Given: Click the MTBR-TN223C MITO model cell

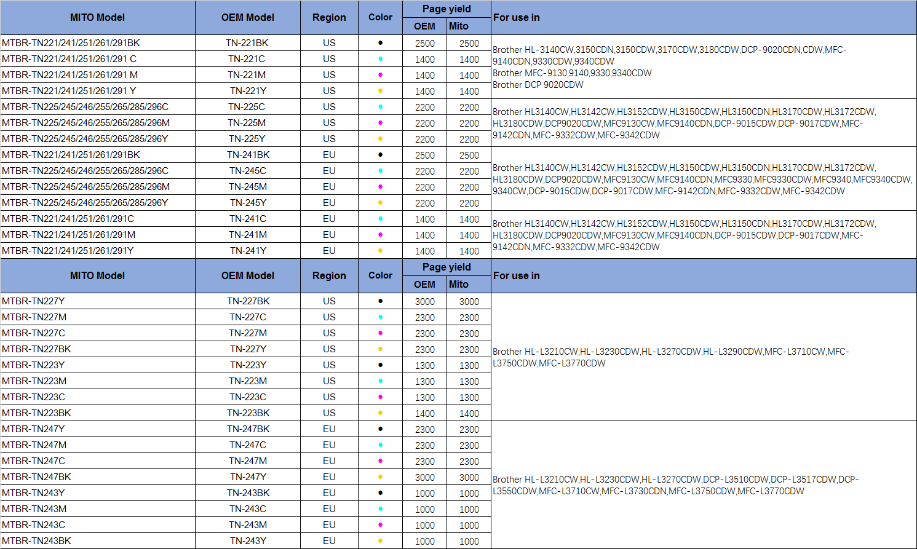Looking at the screenshot, I should [98, 397].
